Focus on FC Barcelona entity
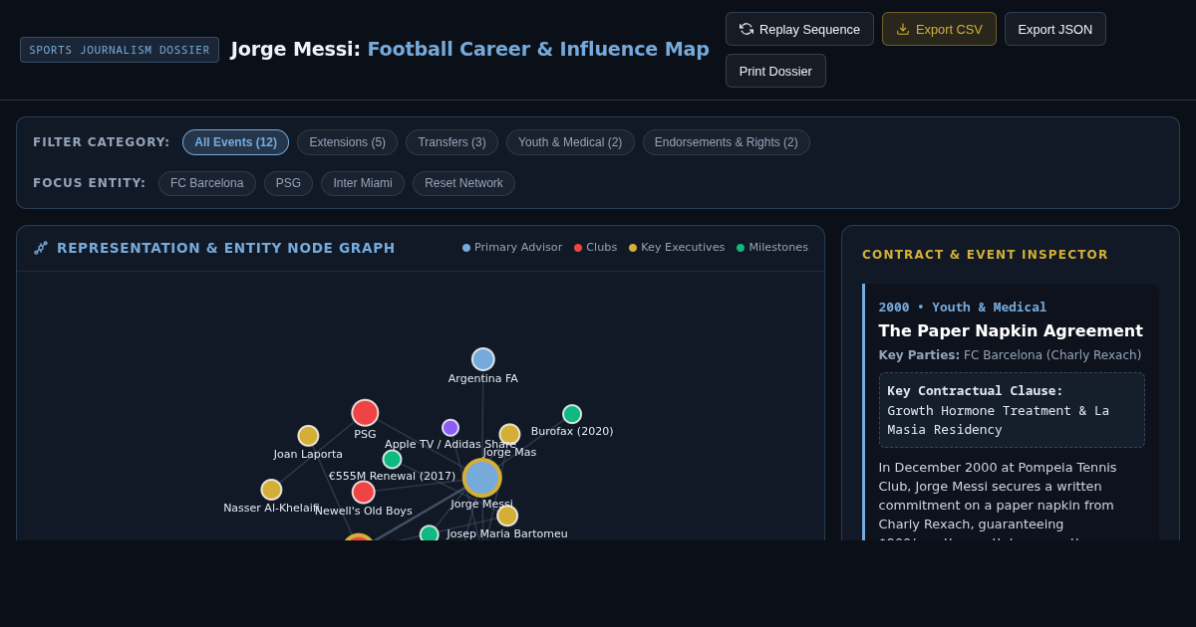Image resolution: width=1196 pixels, height=627 pixels. tap(207, 183)
